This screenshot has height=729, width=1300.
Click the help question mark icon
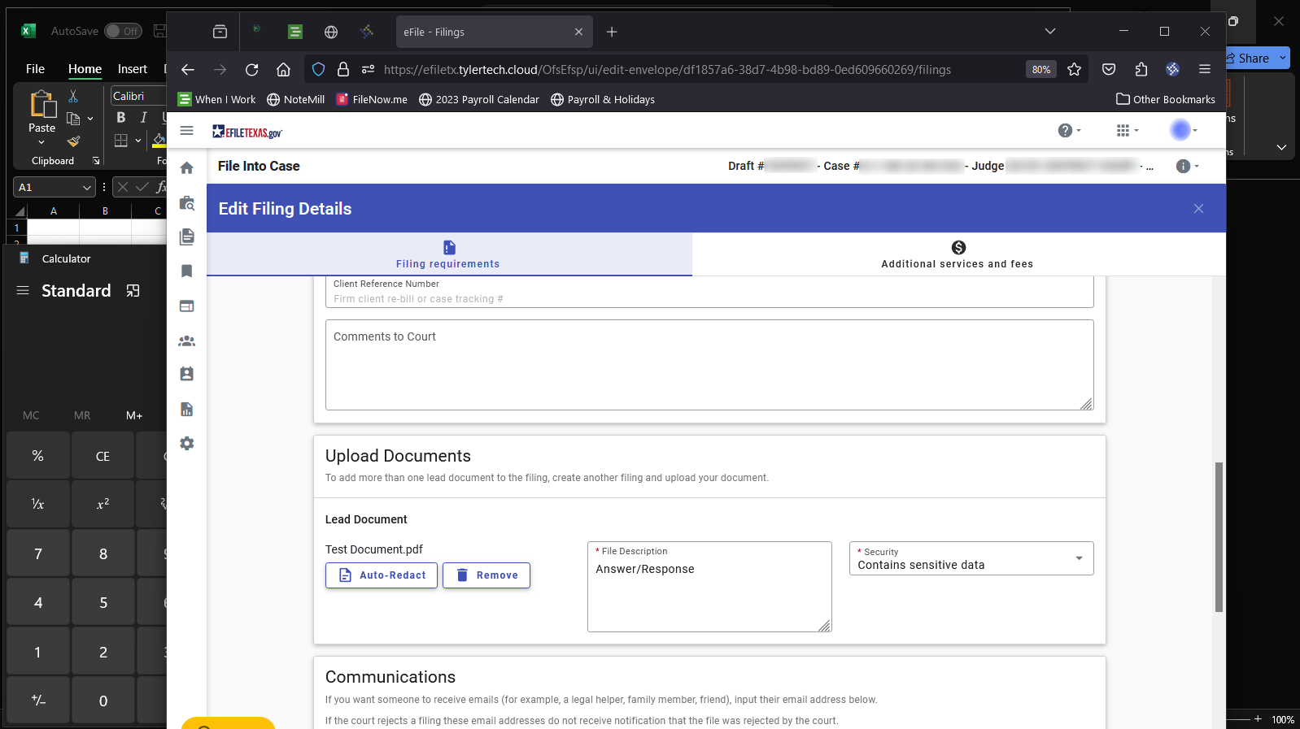[1065, 131]
